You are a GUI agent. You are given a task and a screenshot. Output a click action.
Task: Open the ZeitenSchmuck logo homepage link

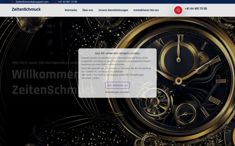click(x=26, y=9)
